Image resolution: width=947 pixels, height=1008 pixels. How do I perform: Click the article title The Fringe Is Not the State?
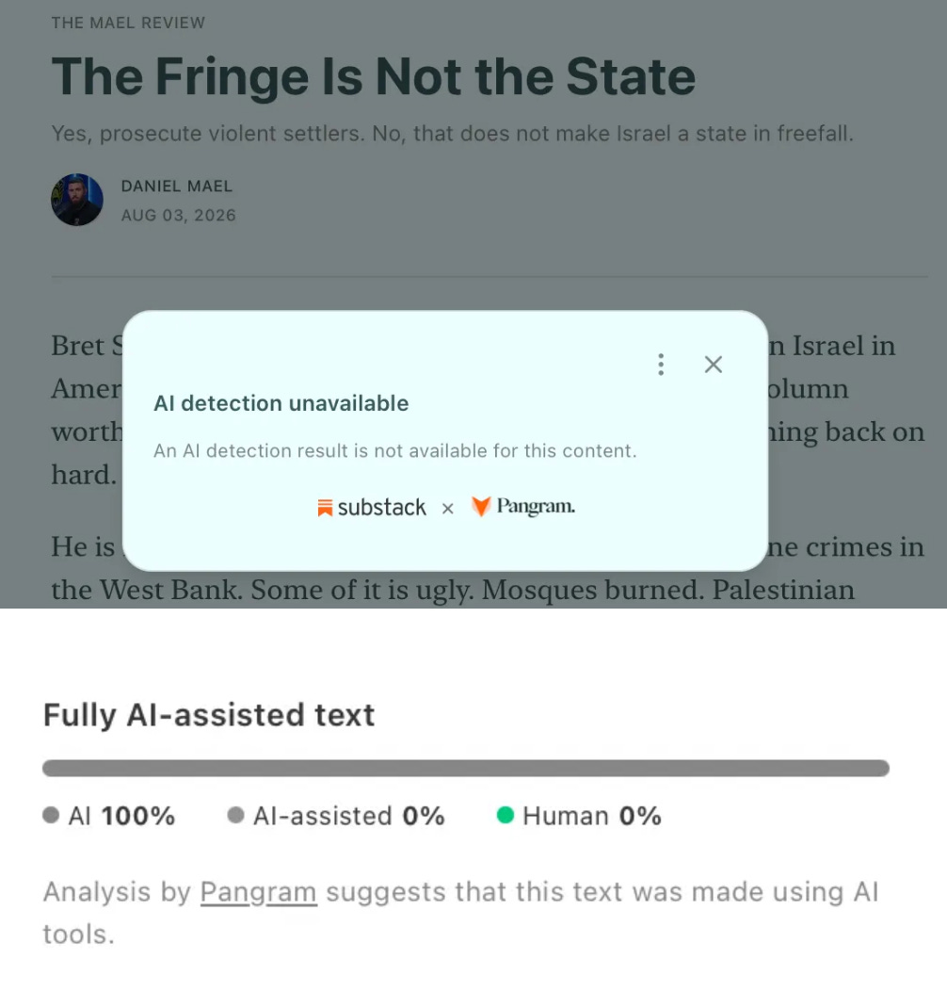pyautogui.click(x=374, y=76)
